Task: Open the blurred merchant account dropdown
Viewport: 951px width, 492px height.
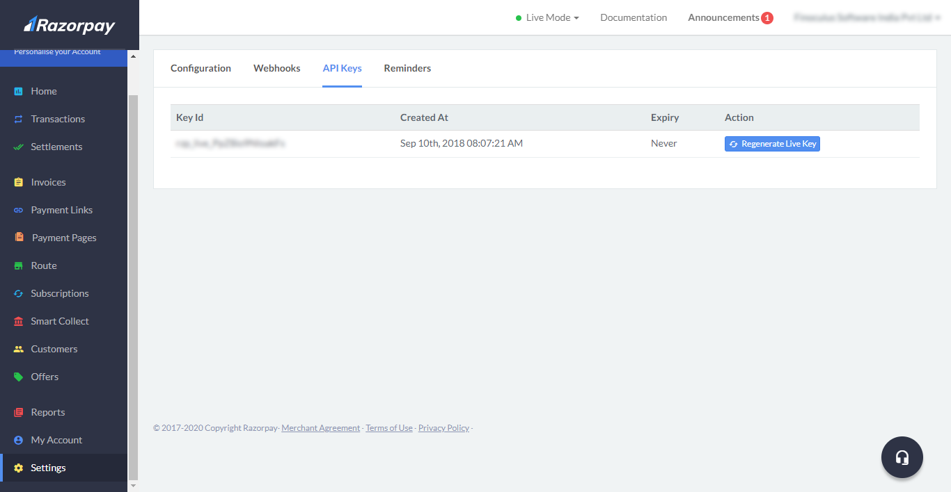Action: click(867, 17)
